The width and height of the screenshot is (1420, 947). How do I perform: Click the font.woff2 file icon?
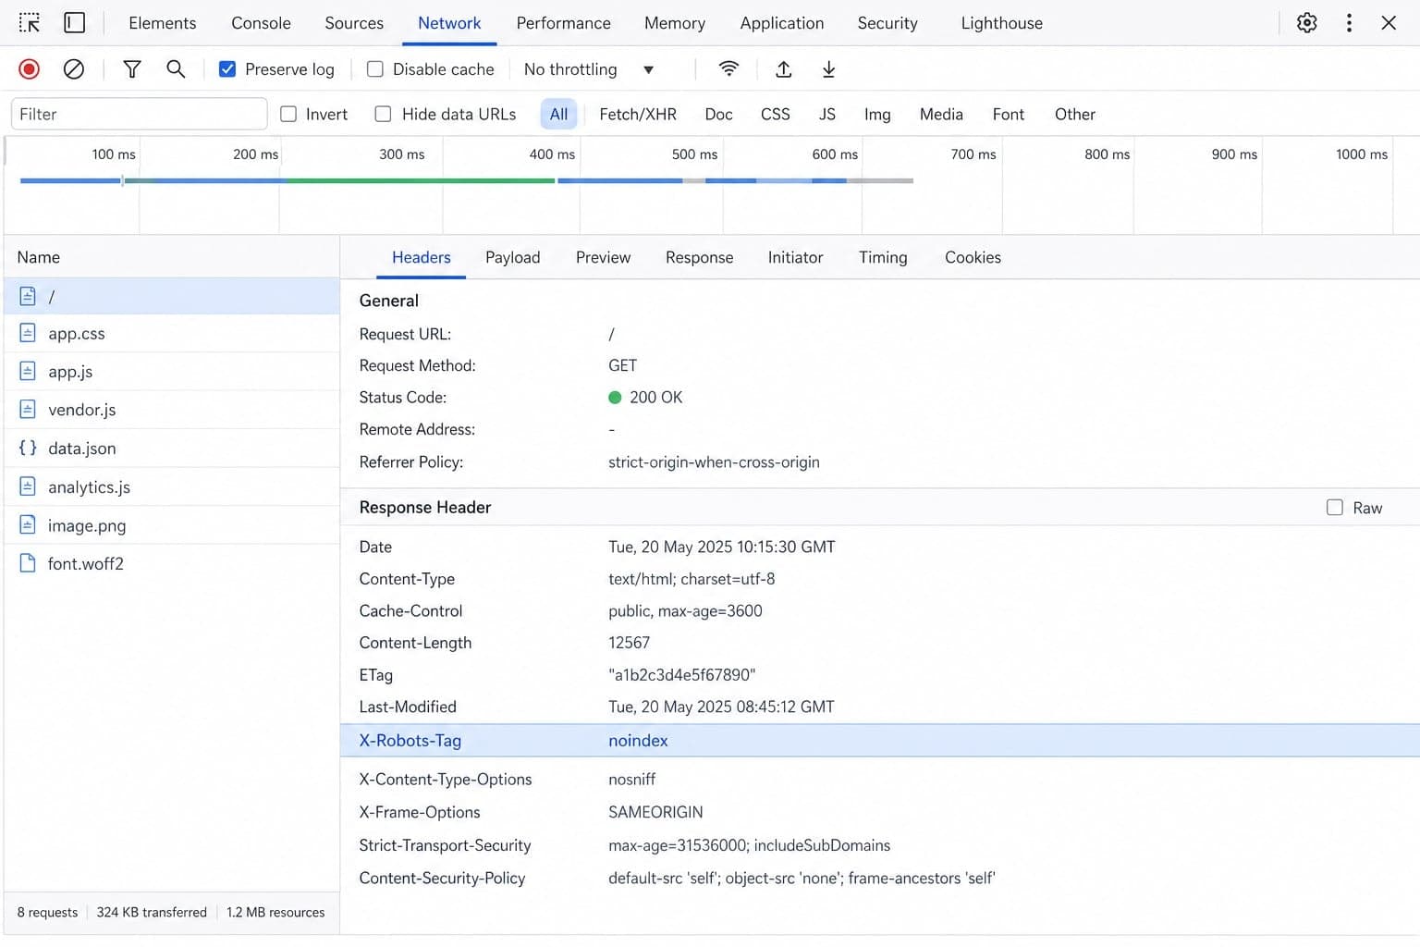pos(28,563)
